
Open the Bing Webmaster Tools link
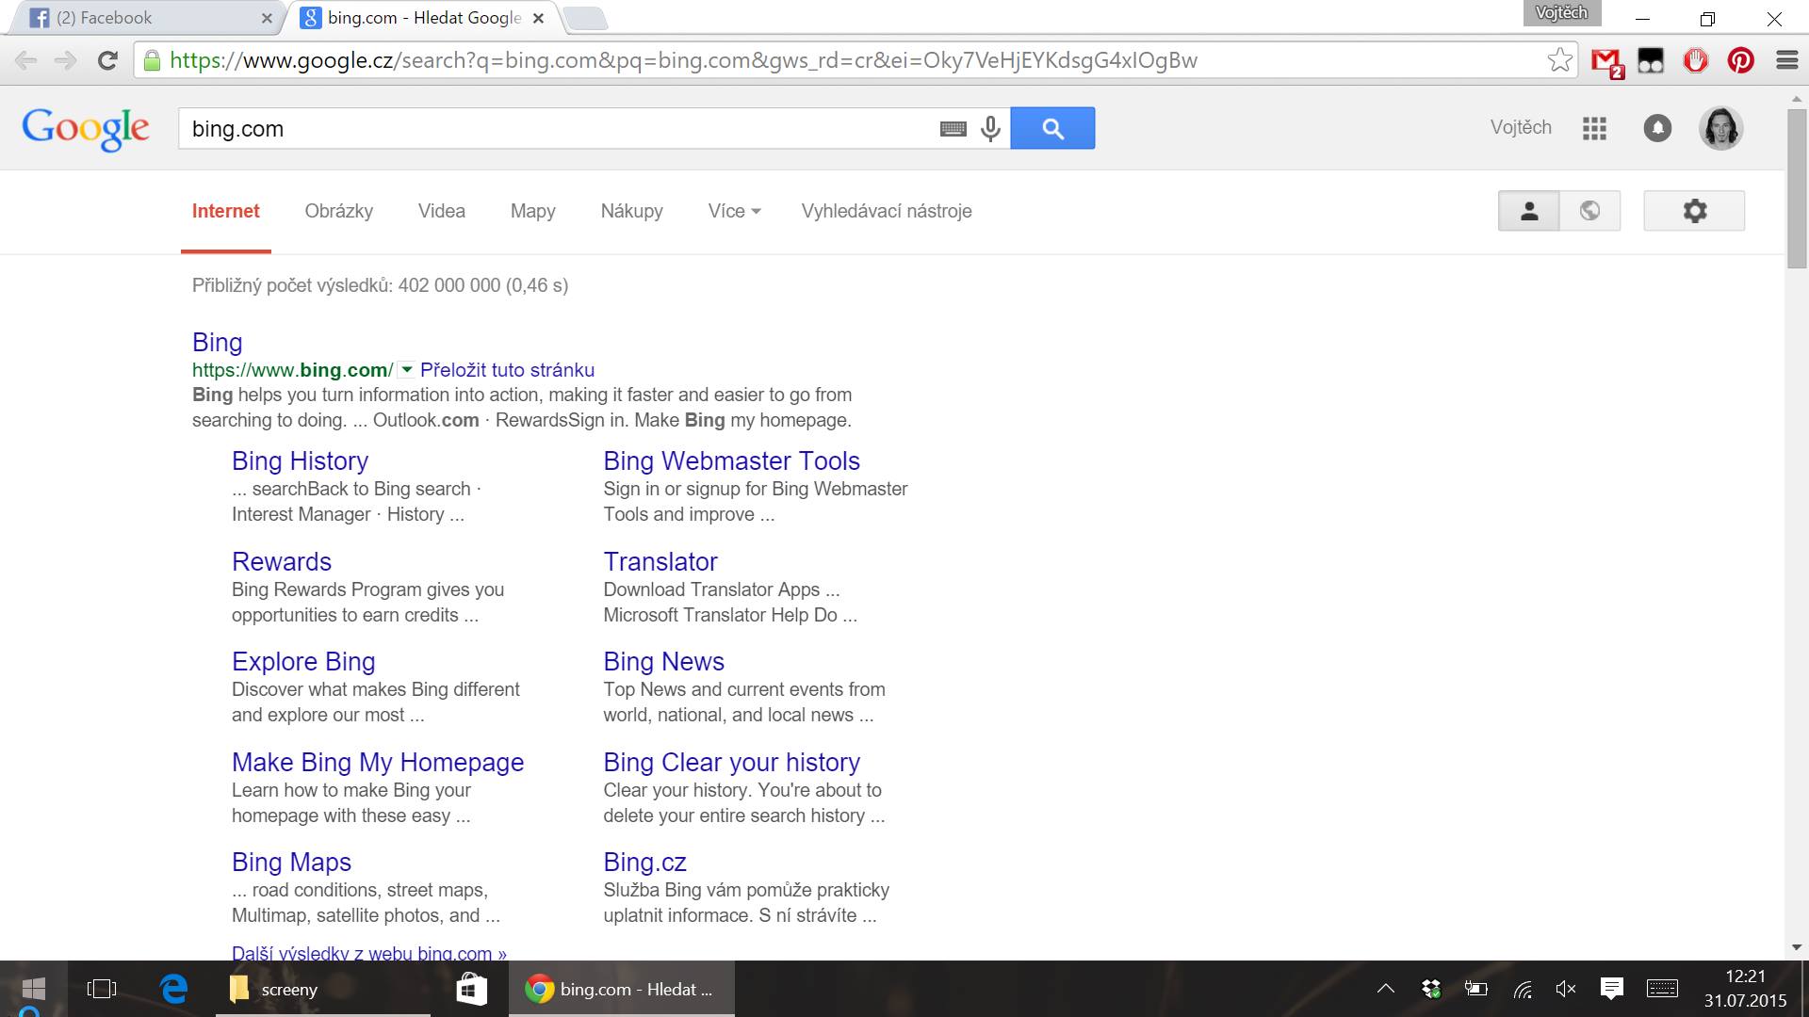(731, 460)
